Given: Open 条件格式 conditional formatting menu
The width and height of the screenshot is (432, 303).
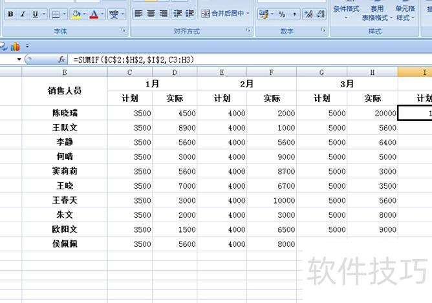Looking at the screenshot, I should pyautogui.click(x=346, y=11).
